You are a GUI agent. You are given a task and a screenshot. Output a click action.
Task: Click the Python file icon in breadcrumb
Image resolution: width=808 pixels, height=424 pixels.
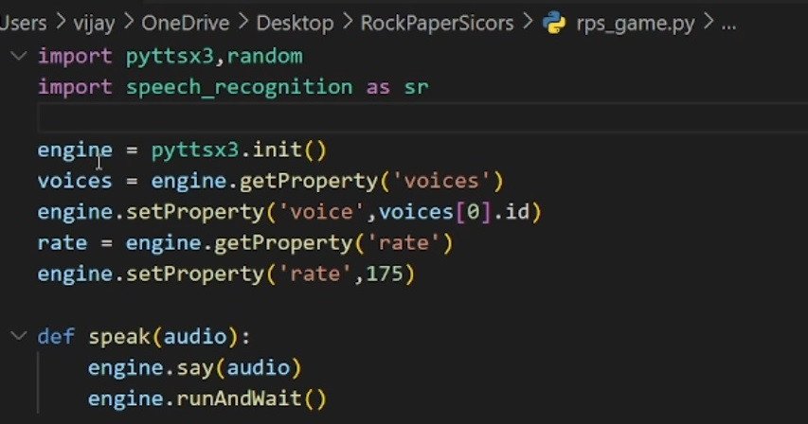[554, 24]
